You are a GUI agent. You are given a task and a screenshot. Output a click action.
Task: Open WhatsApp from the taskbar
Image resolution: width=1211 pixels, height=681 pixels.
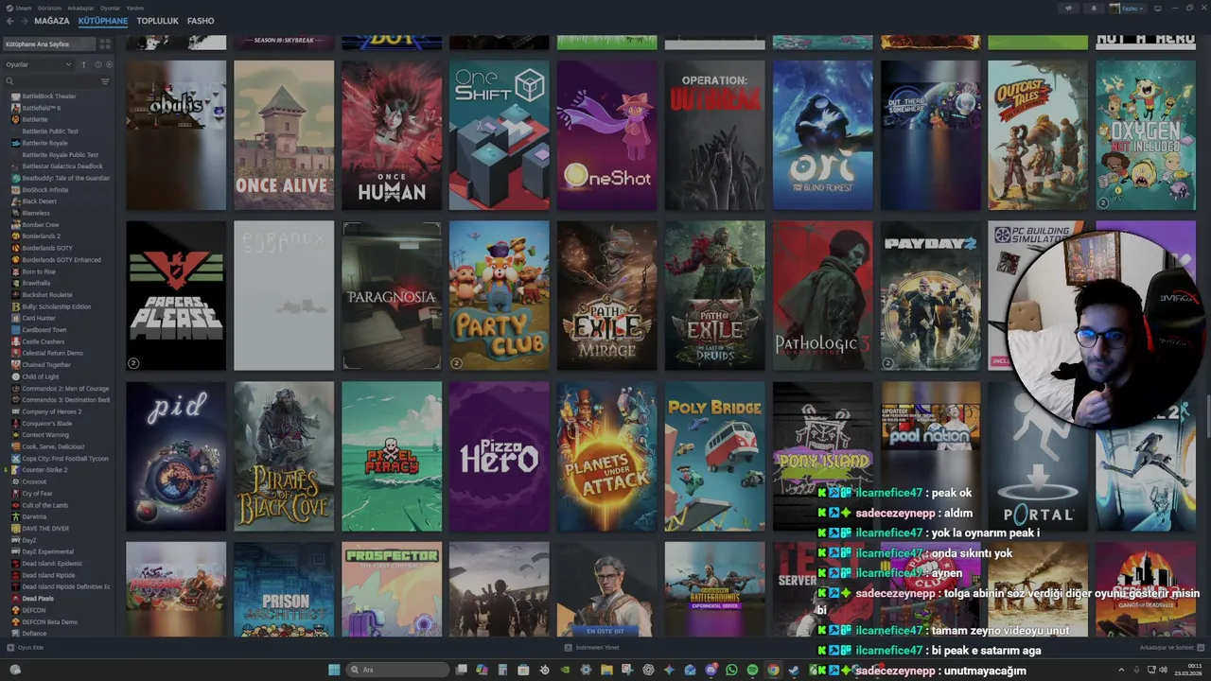click(731, 670)
